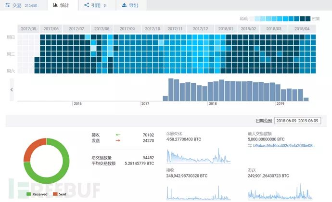Click the 2018 timeline marker
332x202 pixels.
tap(213, 103)
